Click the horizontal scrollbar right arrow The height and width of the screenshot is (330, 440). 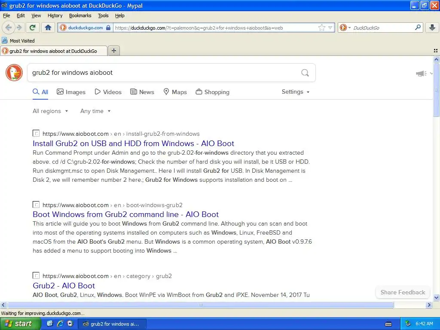coord(429,305)
